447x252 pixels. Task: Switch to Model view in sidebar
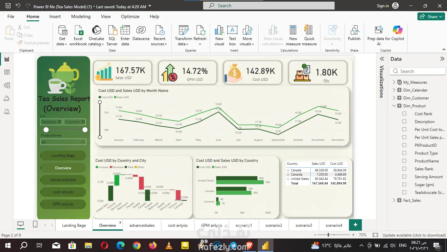click(7, 85)
